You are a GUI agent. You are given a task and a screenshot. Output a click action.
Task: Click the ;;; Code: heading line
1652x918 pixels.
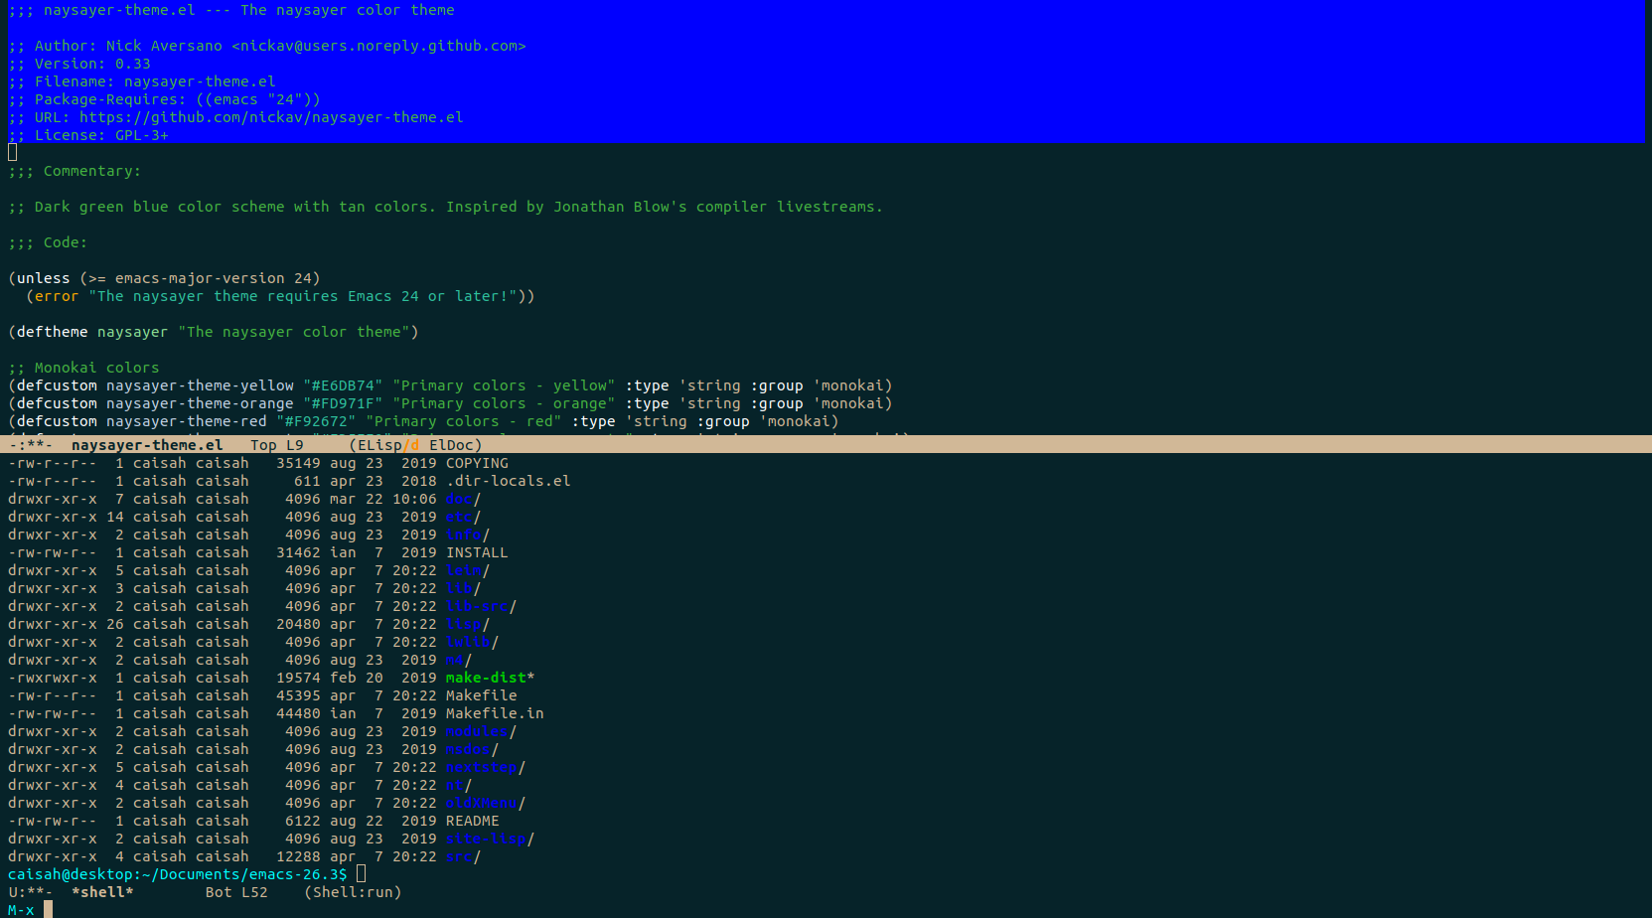pyautogui.click(x=48, y=242)
